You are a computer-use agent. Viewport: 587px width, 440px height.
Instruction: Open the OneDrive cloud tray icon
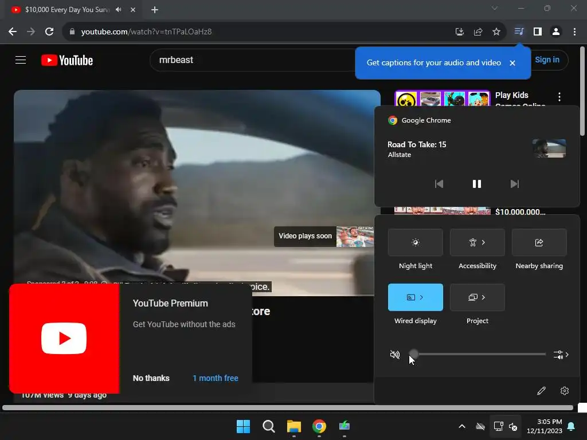[480, 426]
